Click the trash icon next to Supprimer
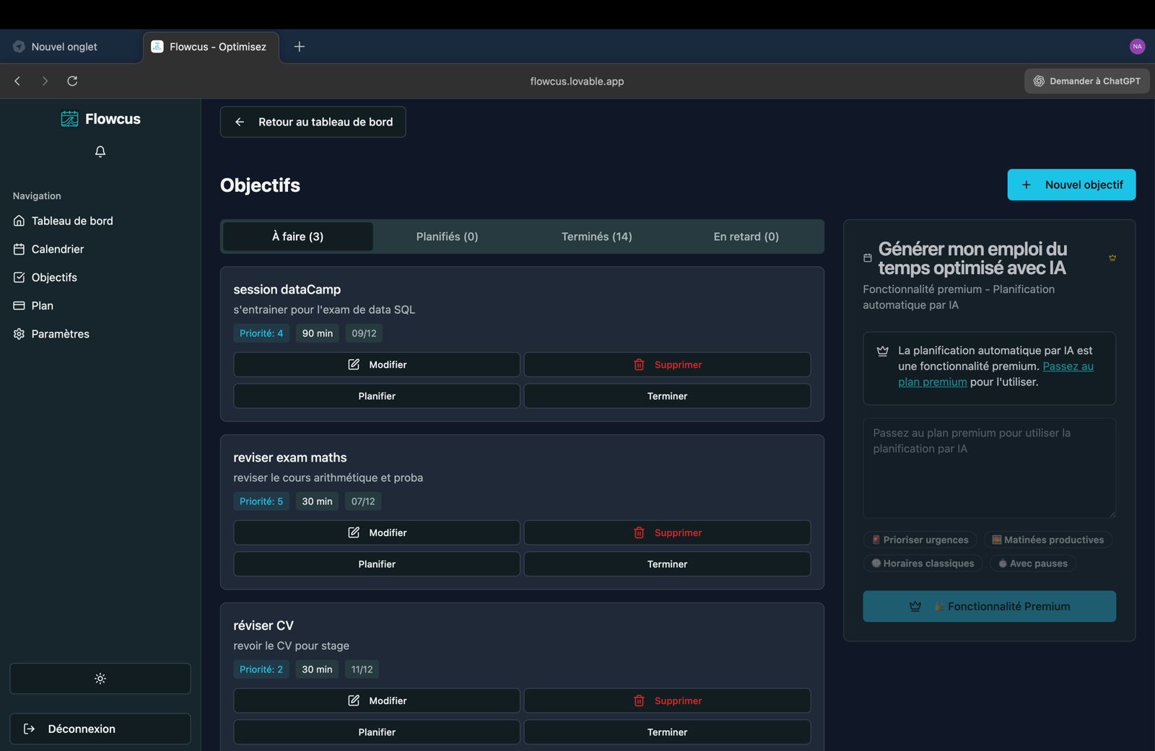Viewport: 1155px width, 751px height. (638, 364)
